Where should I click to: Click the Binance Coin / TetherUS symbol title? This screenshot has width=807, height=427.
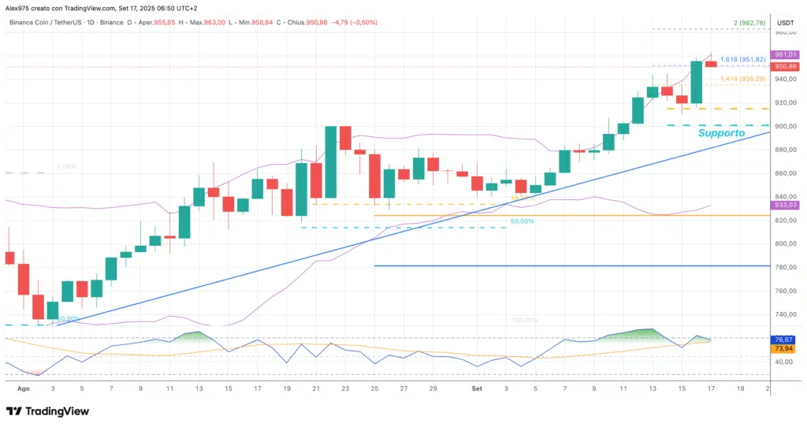[x=50, y=22]
